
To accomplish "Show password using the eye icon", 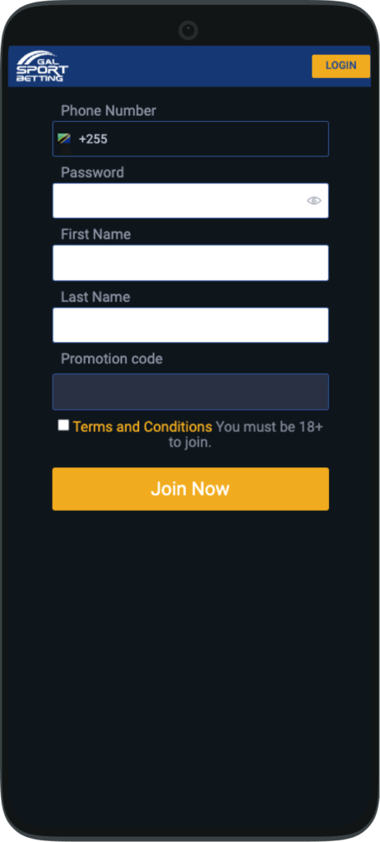I will coord(314,201).
